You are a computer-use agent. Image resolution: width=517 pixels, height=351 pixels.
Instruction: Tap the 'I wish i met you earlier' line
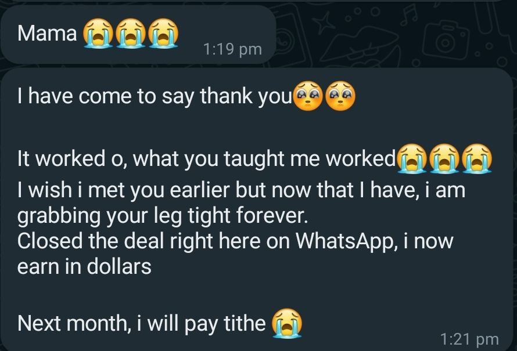pyautogui.click(x=241, y=190)
